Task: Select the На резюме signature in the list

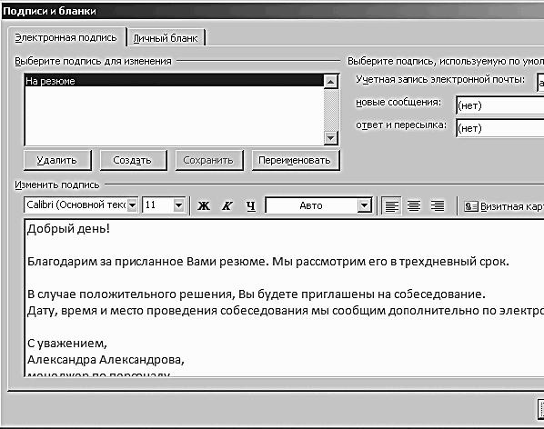Action: click(175, 81)
